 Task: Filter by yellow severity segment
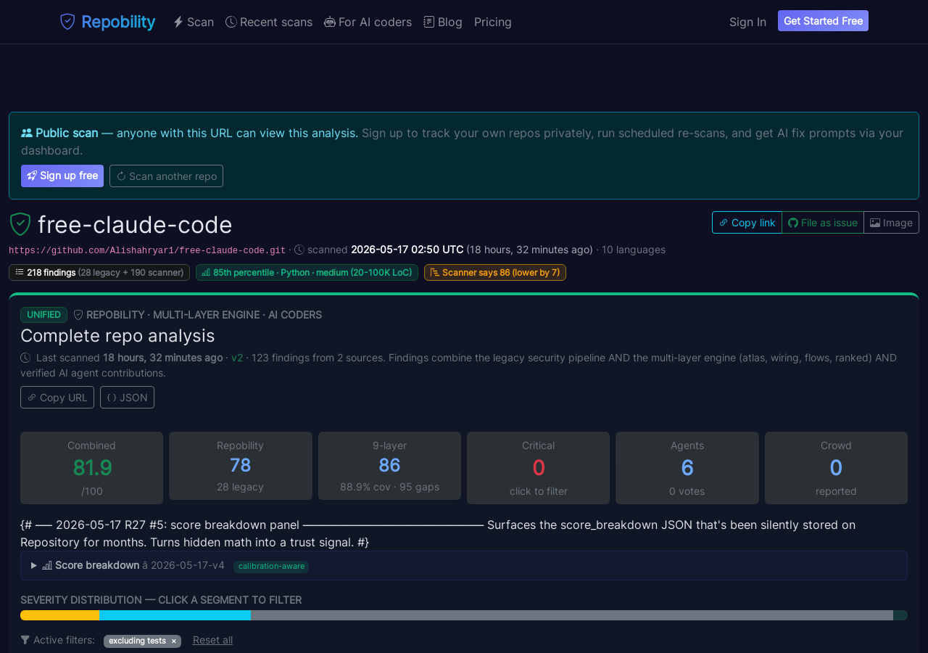(59, 615)
